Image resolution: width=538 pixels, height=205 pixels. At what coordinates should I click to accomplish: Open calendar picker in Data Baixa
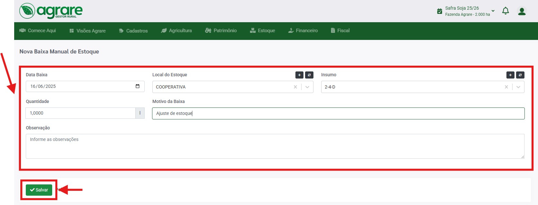click(138, 86)
